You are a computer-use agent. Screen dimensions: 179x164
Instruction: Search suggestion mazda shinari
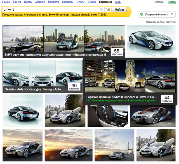80,15
